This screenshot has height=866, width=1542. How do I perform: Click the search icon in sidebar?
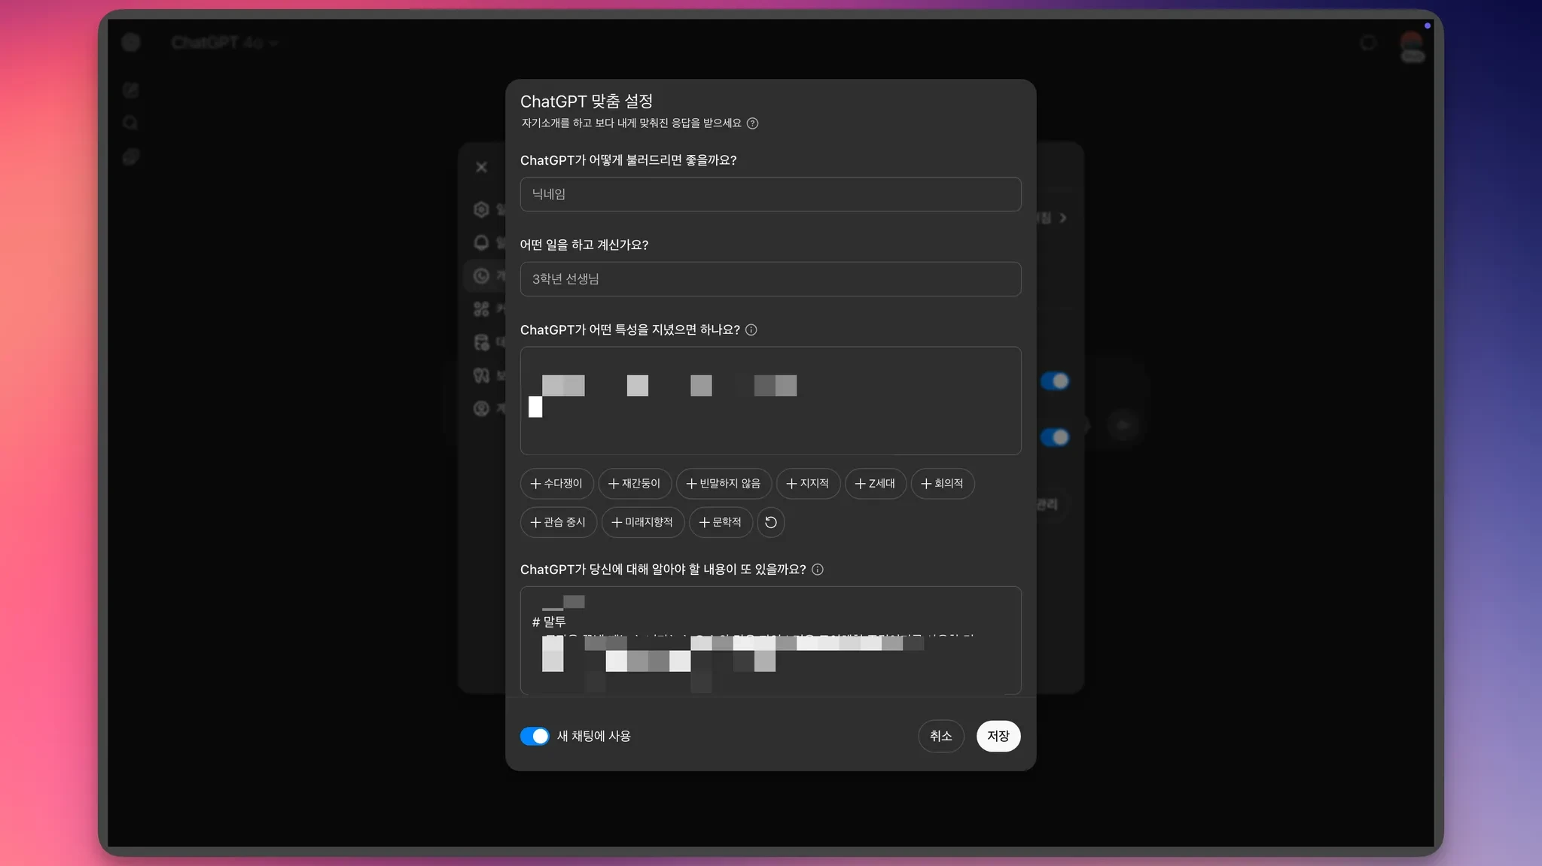(131, 123)
